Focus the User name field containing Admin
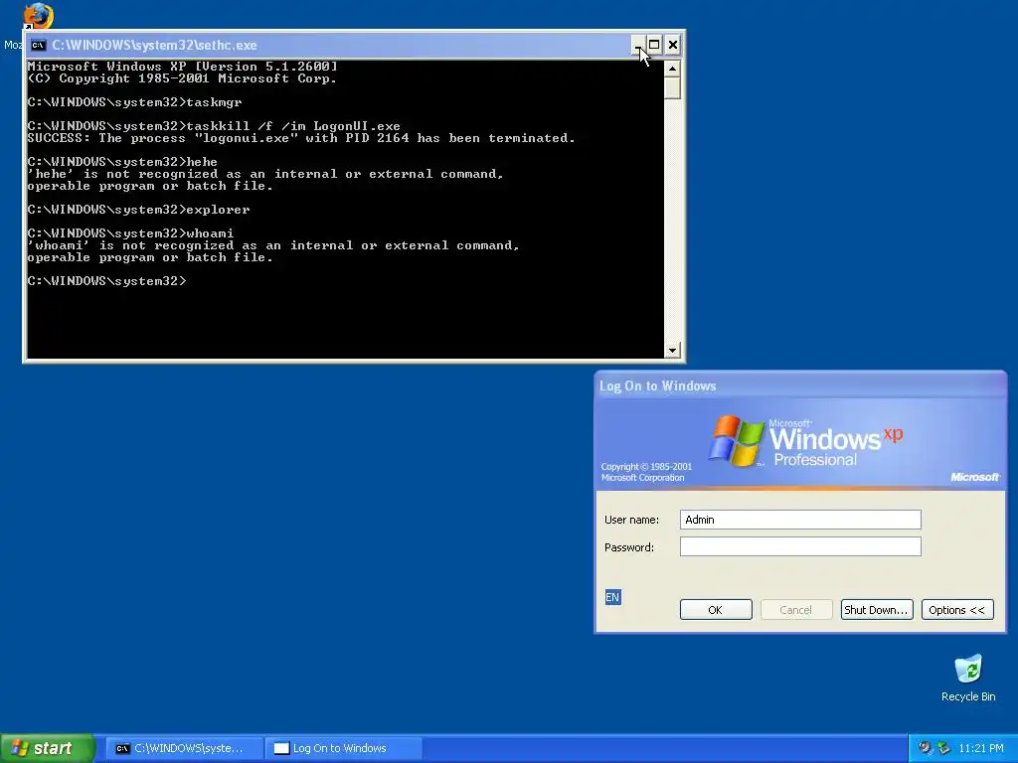This screenshot has height=763, width=1018. (800, 520)
